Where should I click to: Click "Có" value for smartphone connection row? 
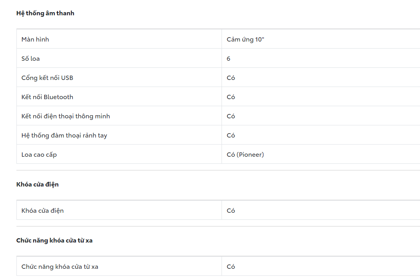click(231, 116)
